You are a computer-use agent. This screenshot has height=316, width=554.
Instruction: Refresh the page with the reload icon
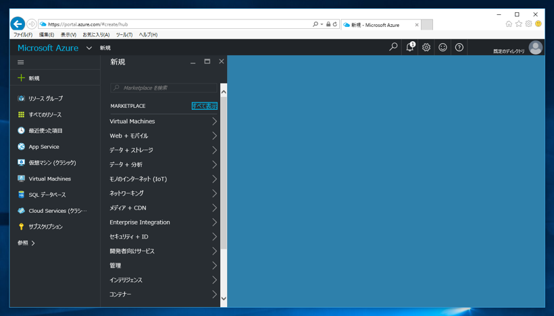(x=335, y=24)
